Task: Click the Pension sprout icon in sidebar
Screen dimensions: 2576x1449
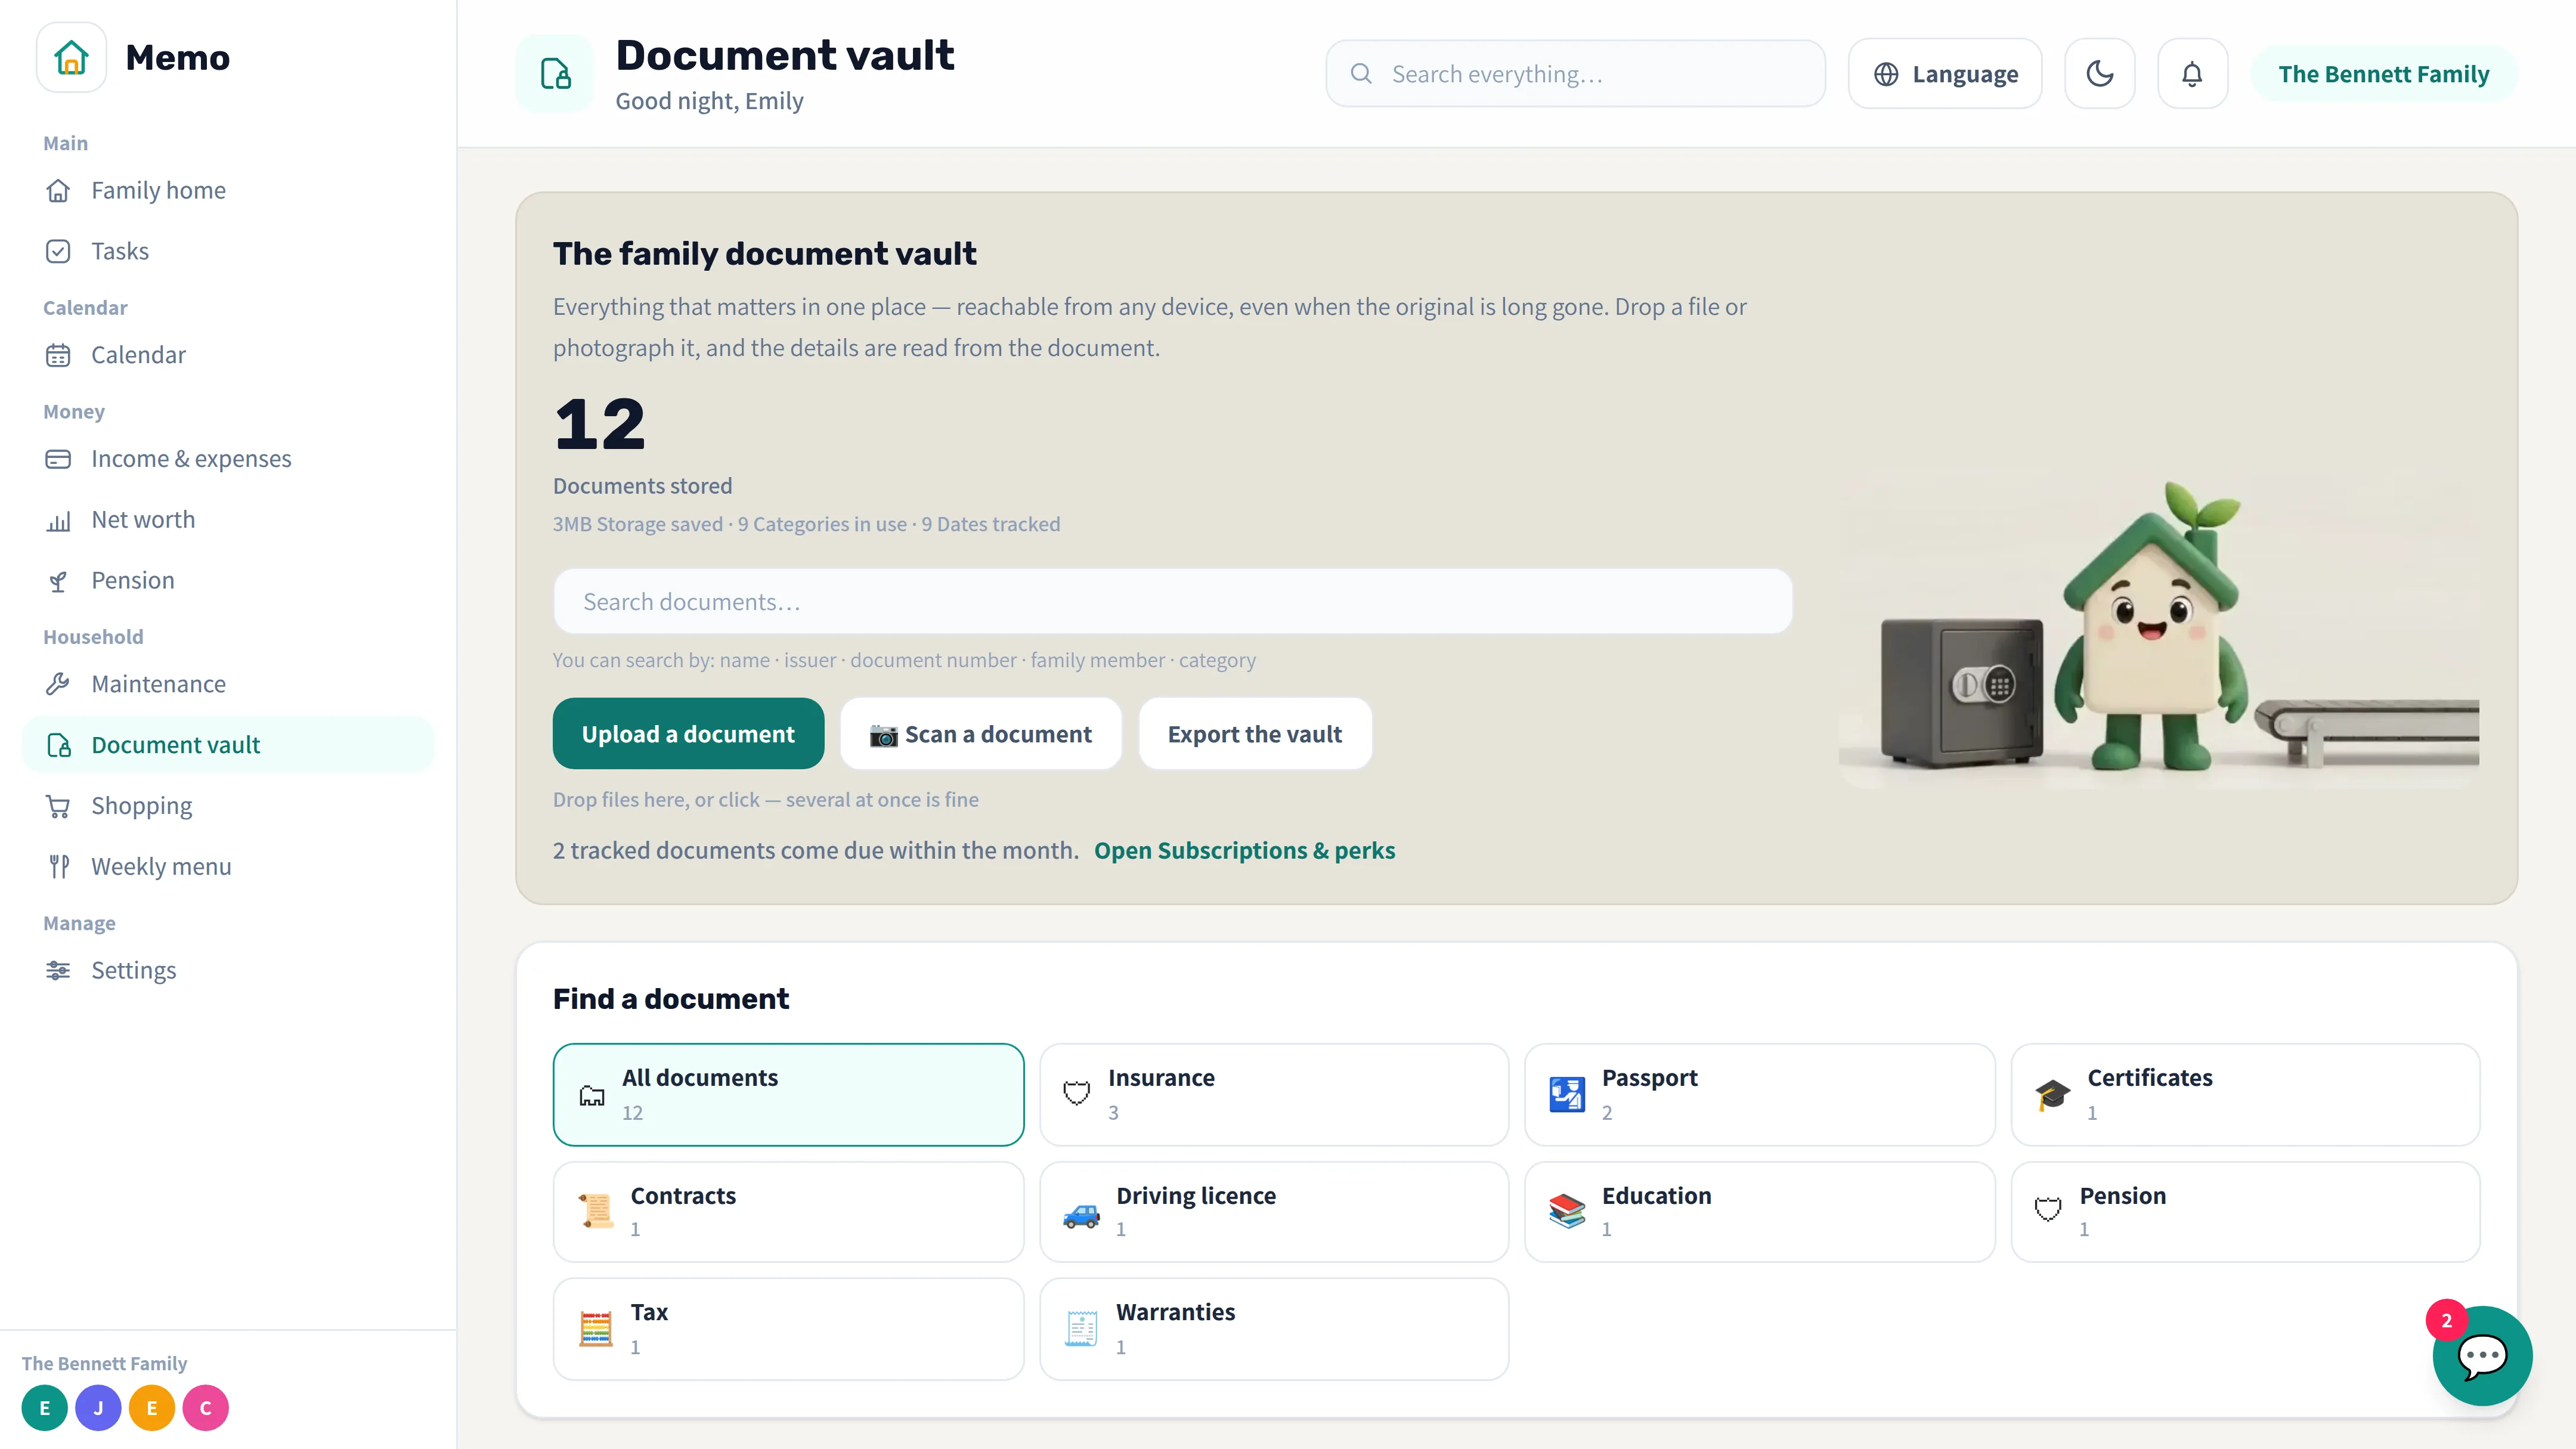Action: (58, 581)
